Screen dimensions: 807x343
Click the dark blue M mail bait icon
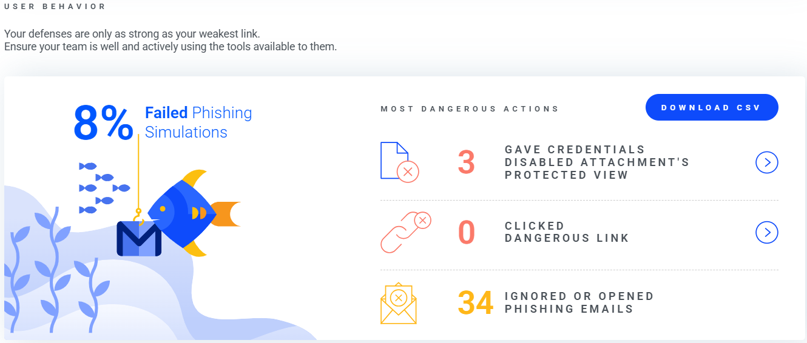pos(139,239)
